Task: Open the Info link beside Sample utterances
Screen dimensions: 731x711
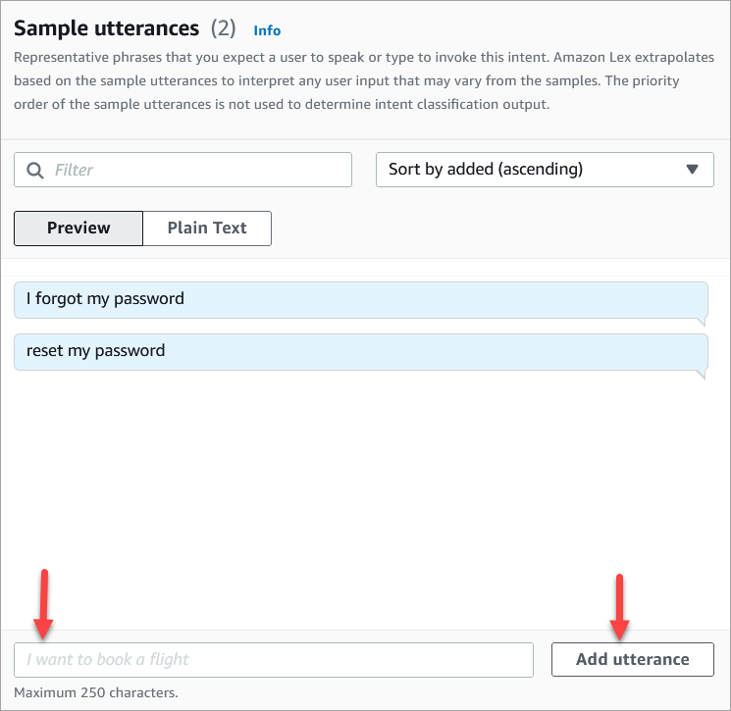Action: click(267, 30)
